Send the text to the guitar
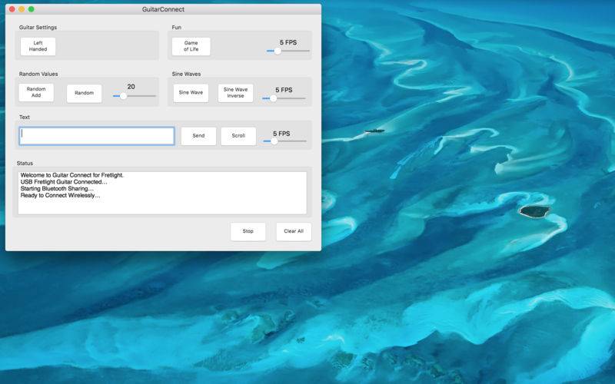 click(x=198, y=136)
